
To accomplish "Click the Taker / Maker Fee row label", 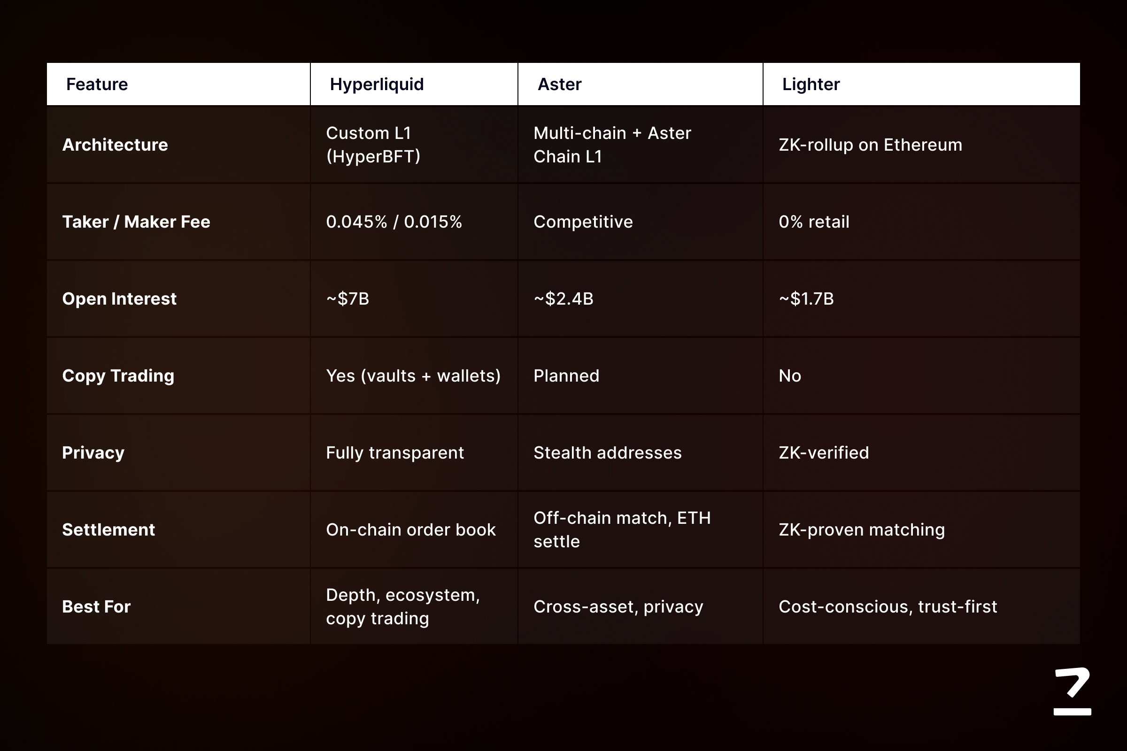I will pyautogui.click(x=136, y=222).
